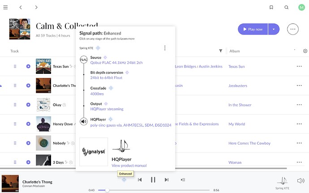Go back with the left arrow
Screen dimensions: 309x193
[x=21, y=7]
